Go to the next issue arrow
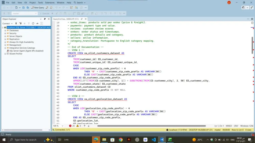This screenshot has width=255, height=143. point(89,126)
